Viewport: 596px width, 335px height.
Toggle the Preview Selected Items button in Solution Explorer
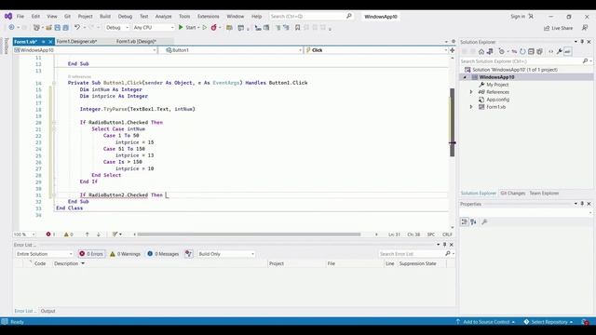[x=567, y=51]
